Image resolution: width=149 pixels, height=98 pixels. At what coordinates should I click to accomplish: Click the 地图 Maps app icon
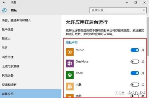(x=70, y=96)
